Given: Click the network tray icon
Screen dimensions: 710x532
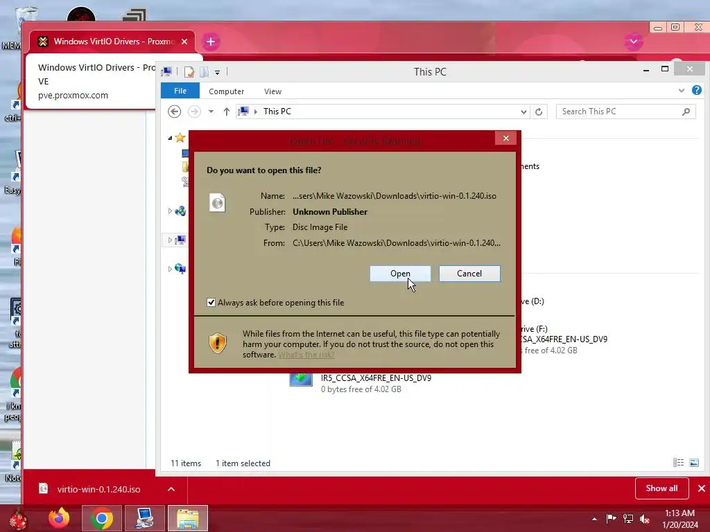Looking at the screenshot, I should pos(628,518).
